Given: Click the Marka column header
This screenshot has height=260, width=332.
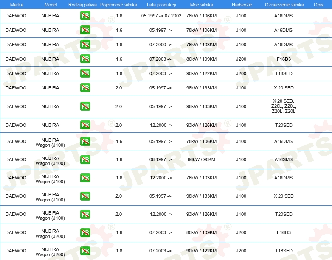Looking at the screenshot, I should [x=17, y=5].
